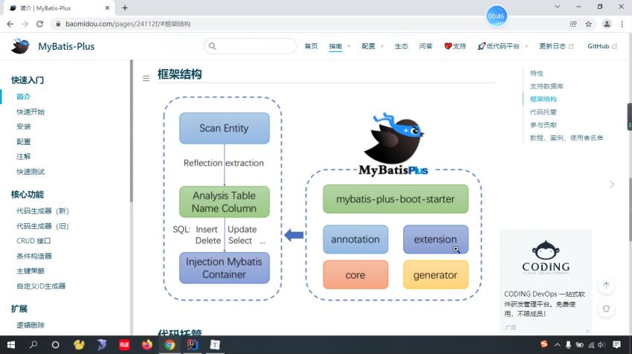This screenshot has height=354, width=632.
Task: Open Chrome three-dot menu
Action: [622, 24]
